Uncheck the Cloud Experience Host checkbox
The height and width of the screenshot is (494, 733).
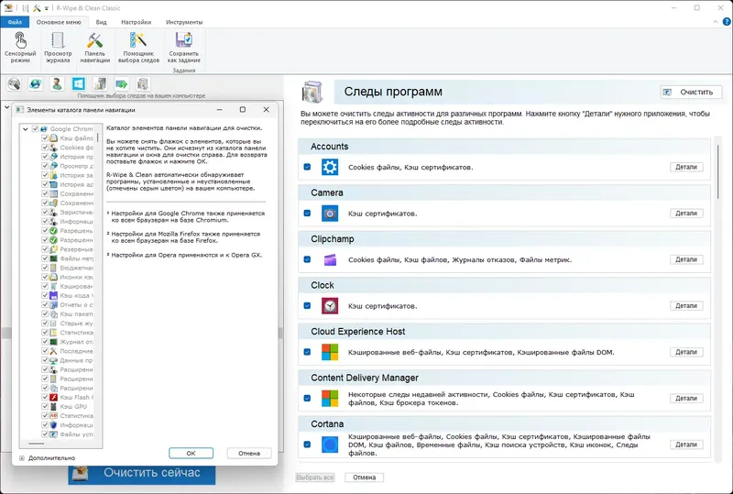click(x=307, y=352)
